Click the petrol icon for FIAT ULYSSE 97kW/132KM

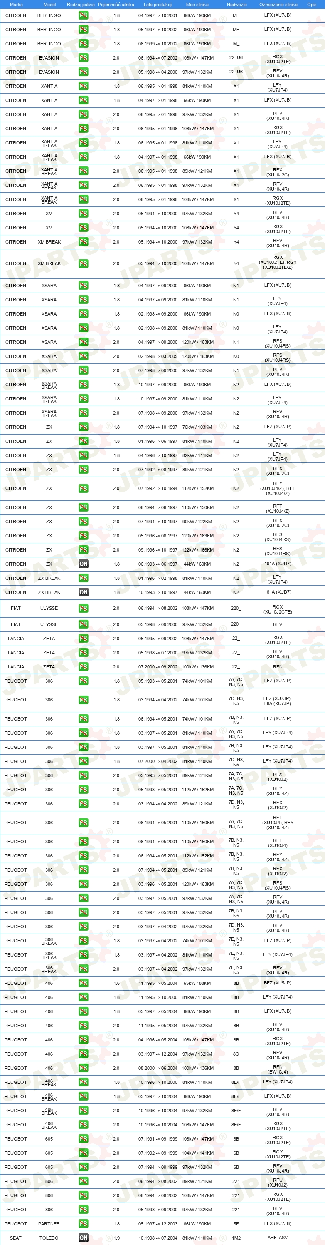coord(84,624)
